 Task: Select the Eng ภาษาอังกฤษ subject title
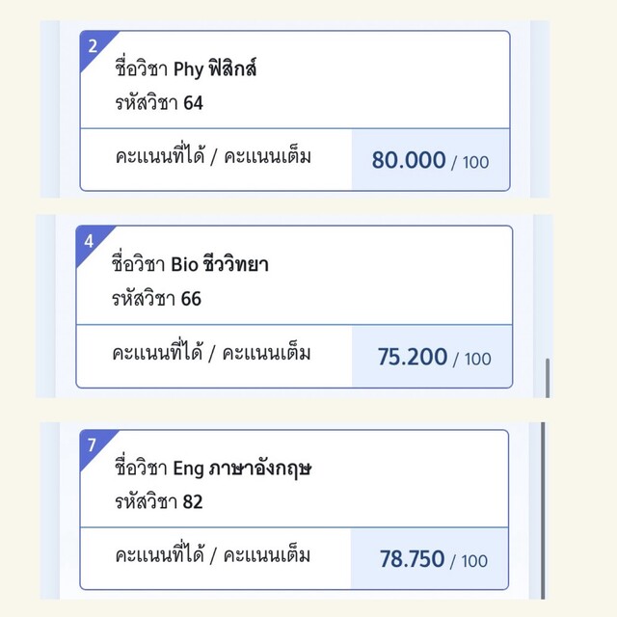pos(216,469)
